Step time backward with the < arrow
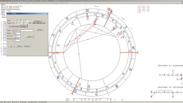183x103 pixels. coord(74,100)
